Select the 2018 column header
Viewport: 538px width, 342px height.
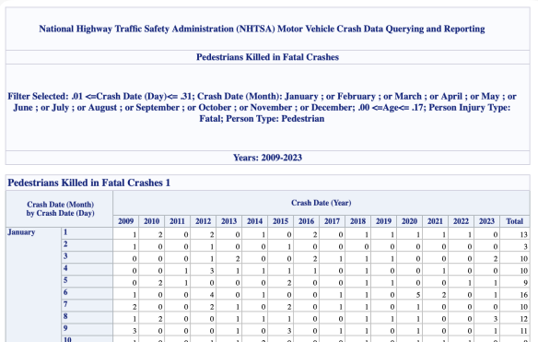[357, 221]
